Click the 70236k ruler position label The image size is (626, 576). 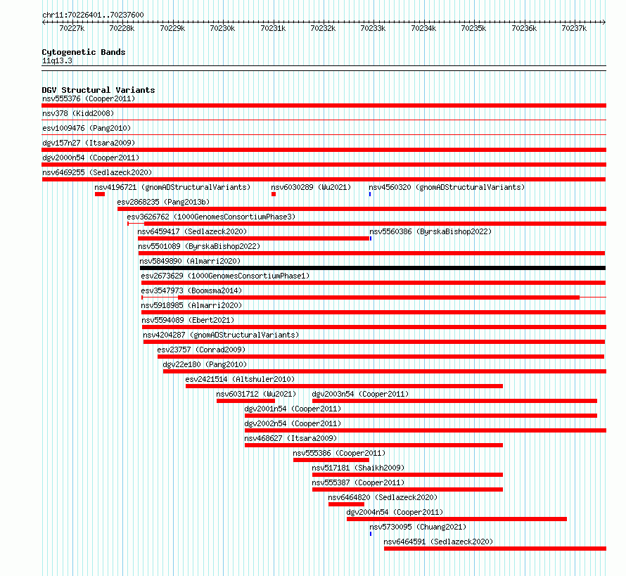point(524,28)
